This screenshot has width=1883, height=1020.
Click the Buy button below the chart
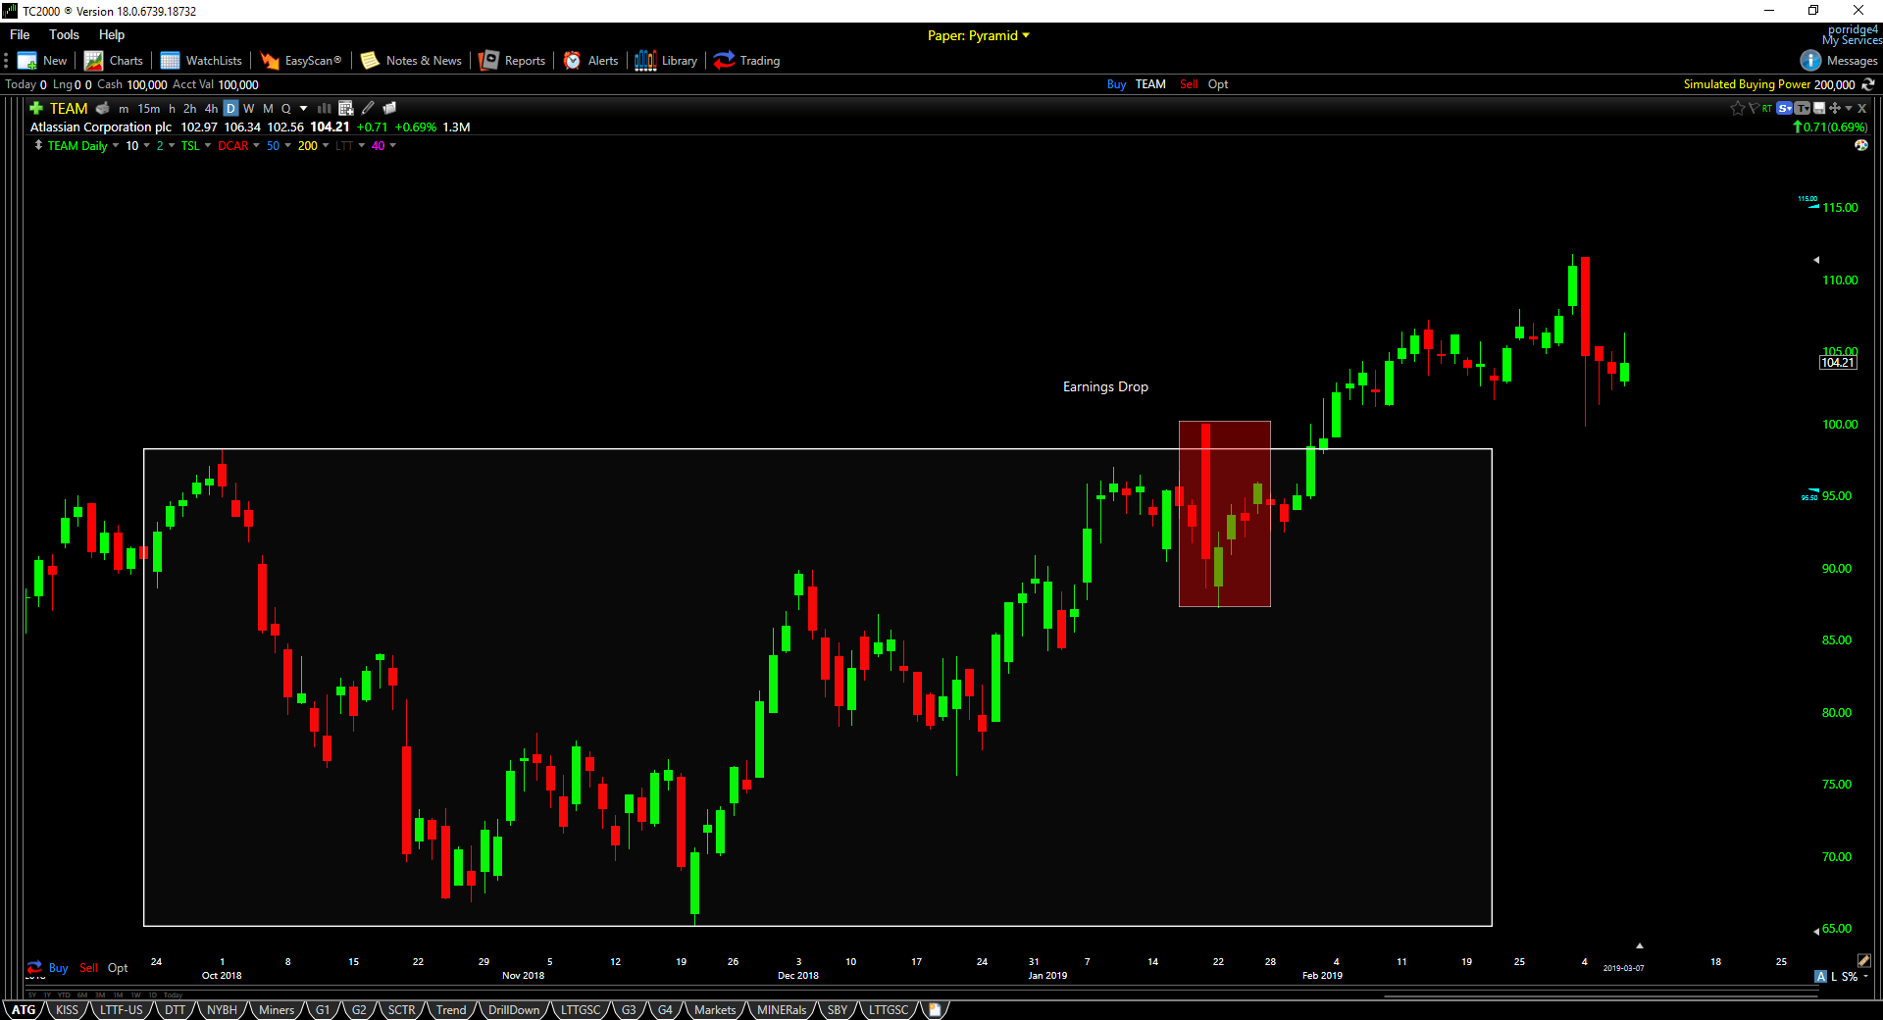(x=58, y=968)
